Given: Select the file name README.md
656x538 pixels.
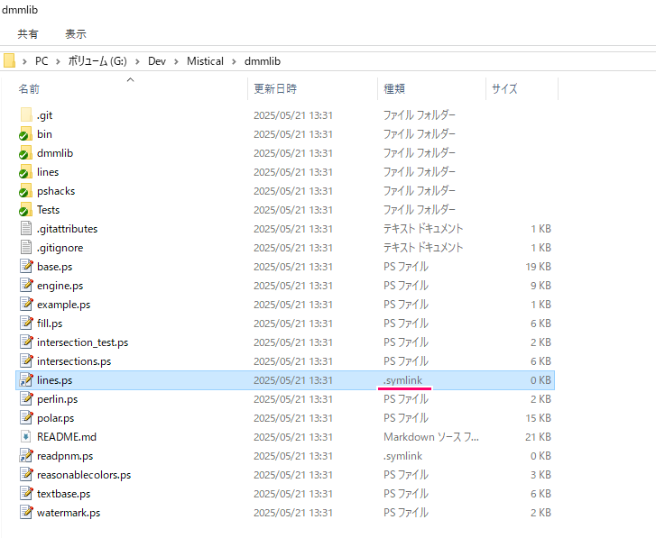Looking at the screenshot, I should coord(67,437).
